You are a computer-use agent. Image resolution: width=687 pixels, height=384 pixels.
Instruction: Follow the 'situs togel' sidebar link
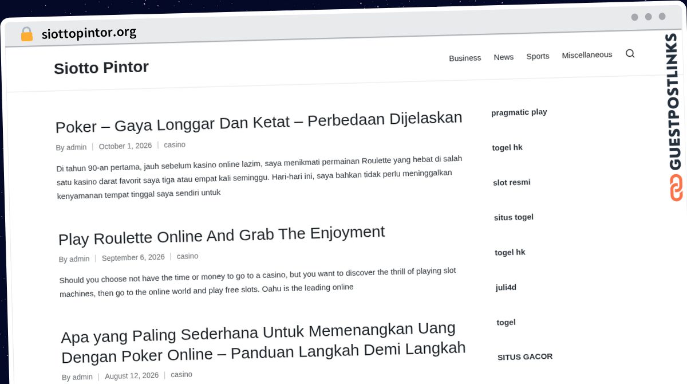tap(514, 217)
